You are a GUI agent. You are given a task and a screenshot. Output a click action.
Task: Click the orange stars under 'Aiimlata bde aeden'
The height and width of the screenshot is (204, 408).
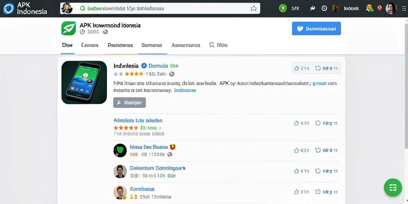[126, 128]
